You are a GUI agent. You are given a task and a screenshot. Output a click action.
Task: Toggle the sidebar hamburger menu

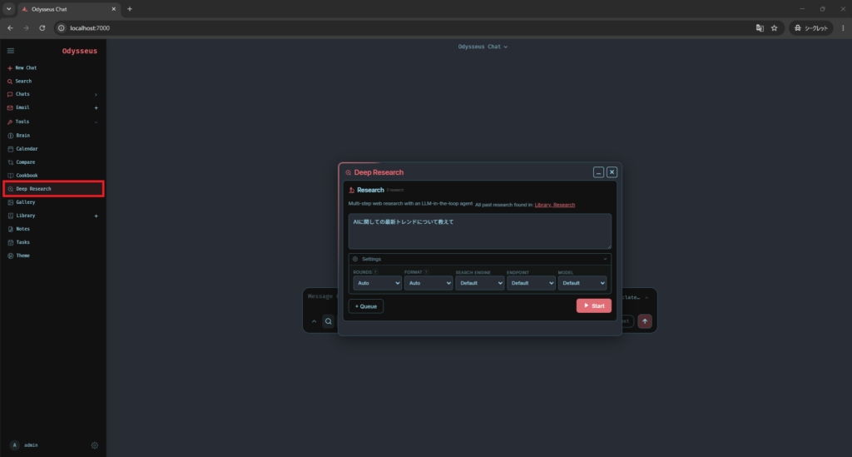(x=10, y=51)
